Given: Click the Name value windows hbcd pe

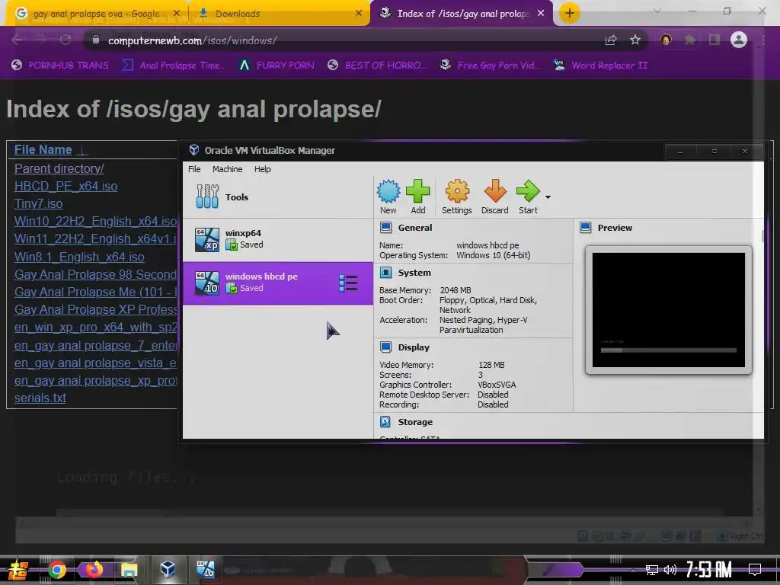Looking at the screenshot, I should [487, 245].
